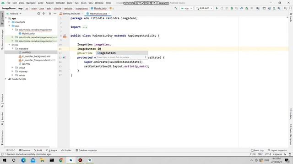Open the SDK Manager toolbar icon
The height and width of the screenshot is (164, 293).
pyautogui.click(x=279, y=8)
